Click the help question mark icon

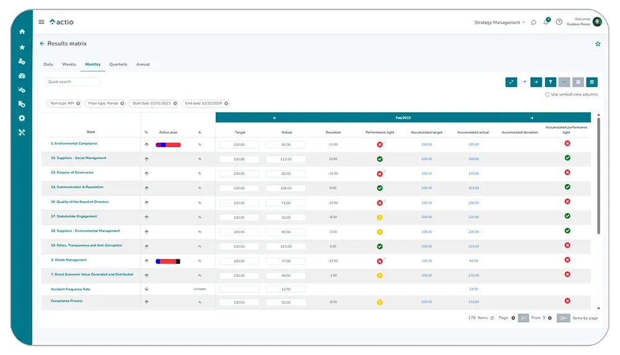coord(559,22)
